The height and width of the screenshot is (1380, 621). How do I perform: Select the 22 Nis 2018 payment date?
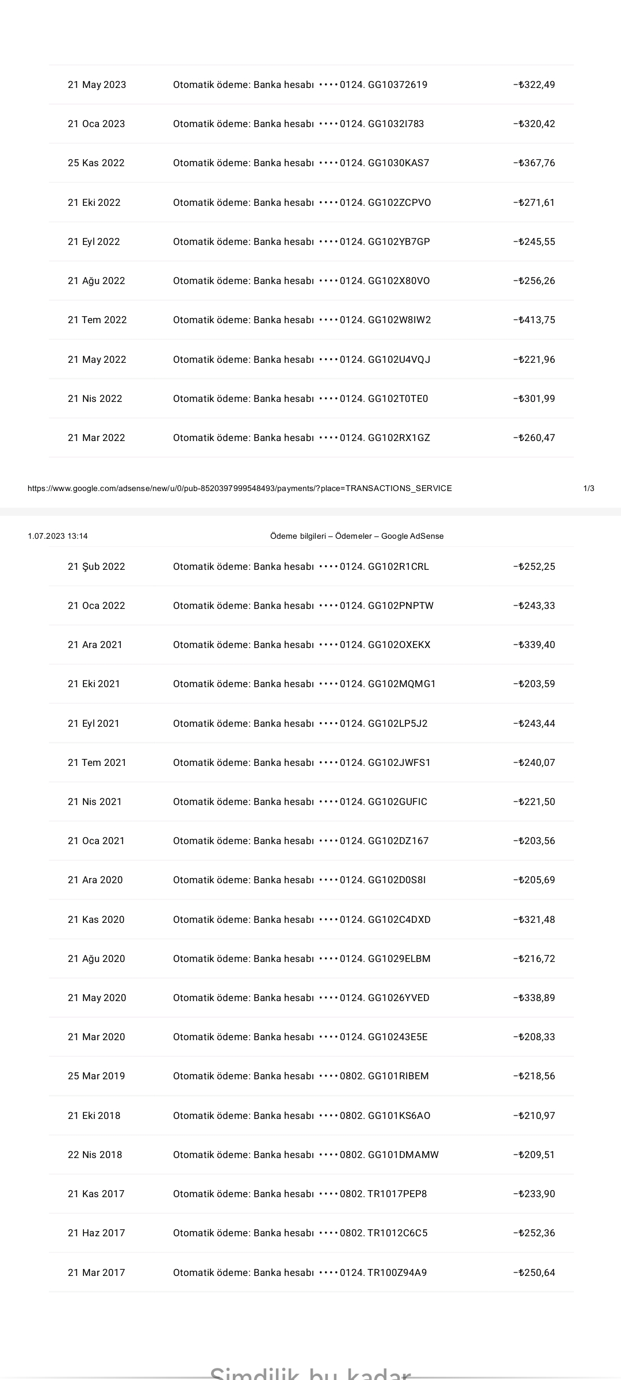coord(95,1155)
